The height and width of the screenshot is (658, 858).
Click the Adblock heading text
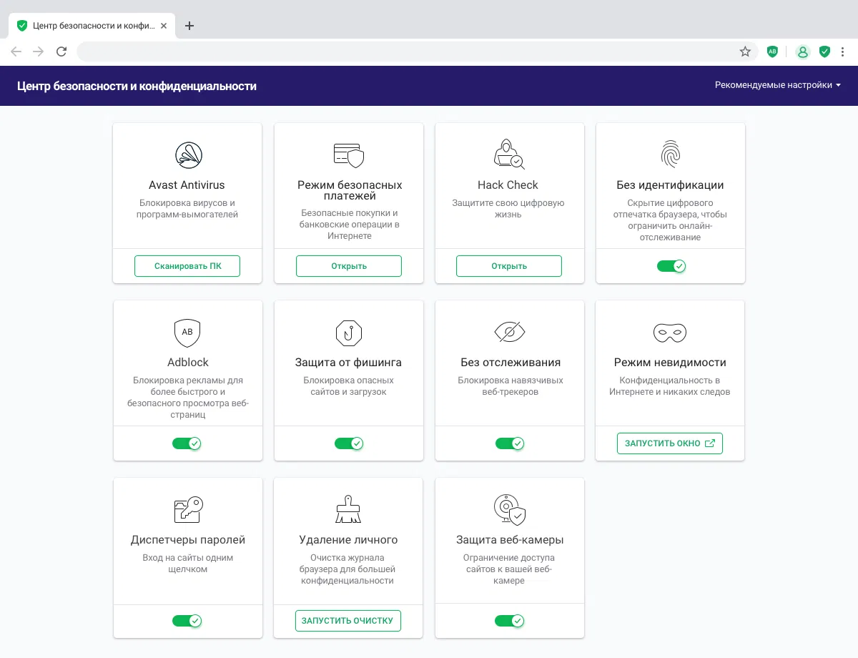click(188, 363)
